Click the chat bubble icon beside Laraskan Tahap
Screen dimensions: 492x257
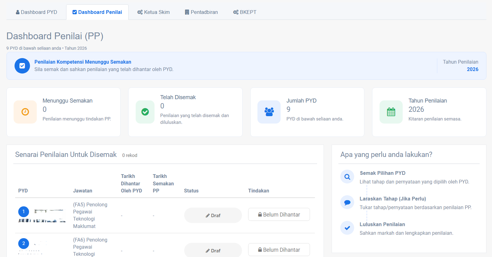pyautogui.click(x=347, y=202)
